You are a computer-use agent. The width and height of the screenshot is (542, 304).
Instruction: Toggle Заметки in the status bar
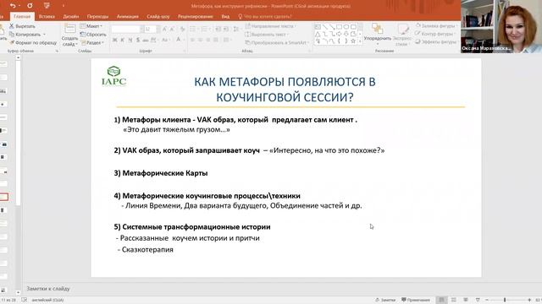(385, 300)
